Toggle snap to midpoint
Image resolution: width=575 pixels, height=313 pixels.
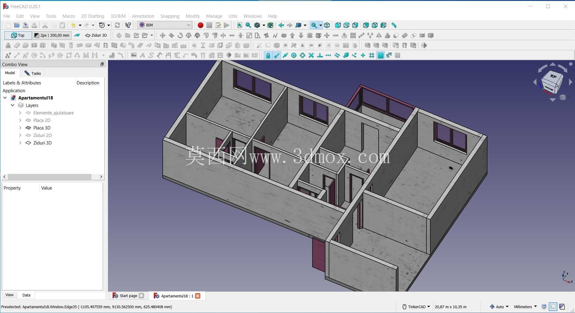tap(285, 55)
